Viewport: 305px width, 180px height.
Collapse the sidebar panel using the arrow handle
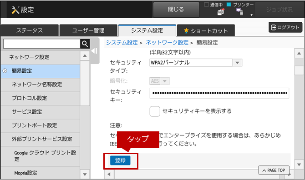click(94, 51)
